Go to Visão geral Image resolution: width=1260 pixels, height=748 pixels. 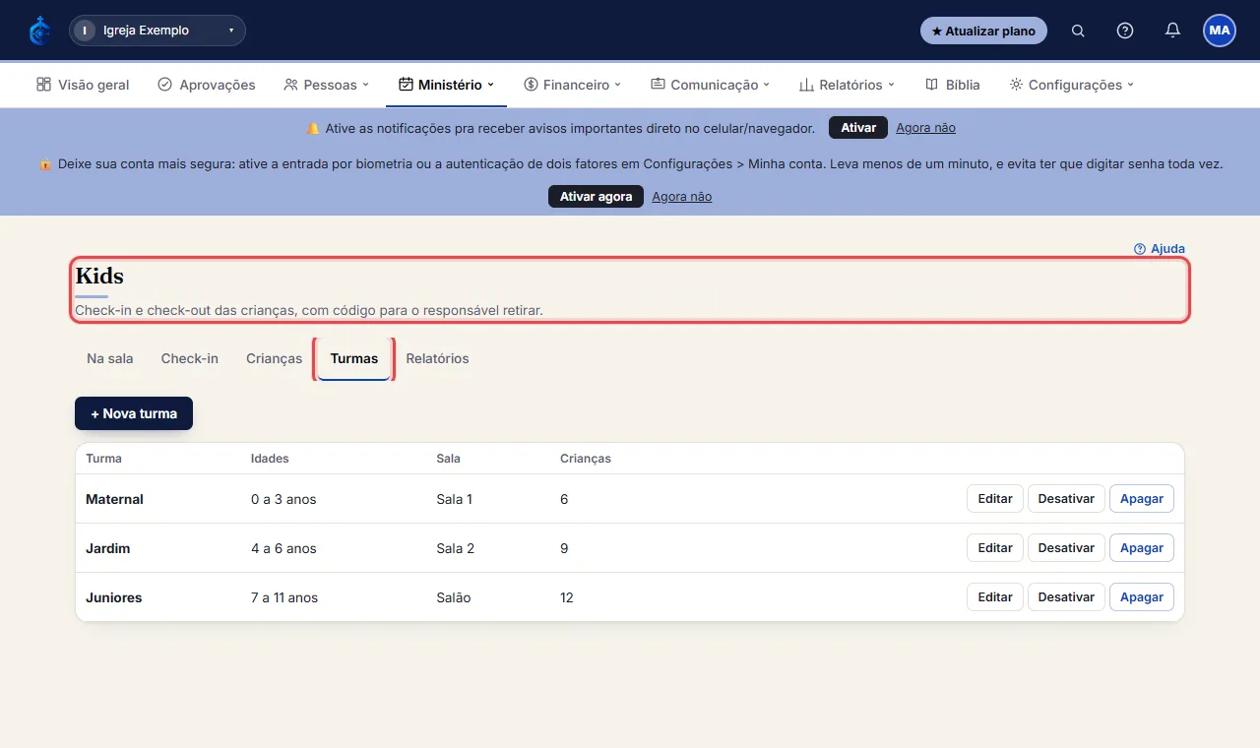click(83, 85)
